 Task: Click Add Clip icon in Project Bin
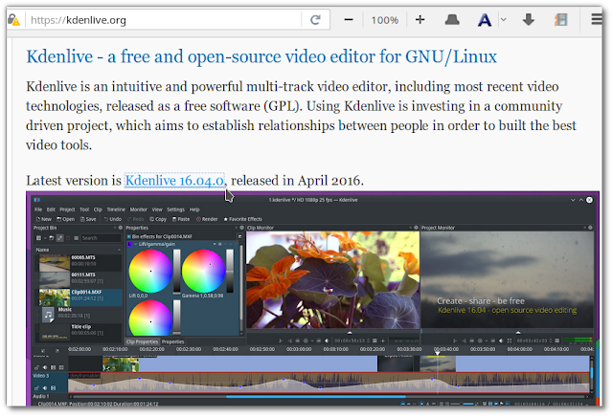pyautogui.click(x=38, y=238)
